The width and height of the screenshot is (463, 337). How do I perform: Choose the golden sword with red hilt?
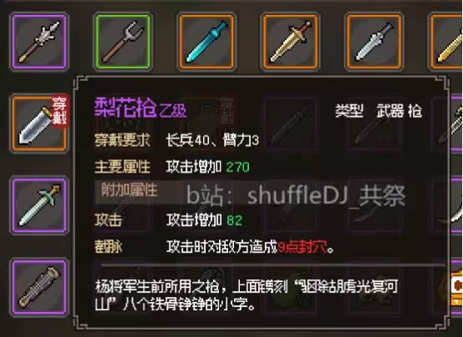tap(291, 42)
